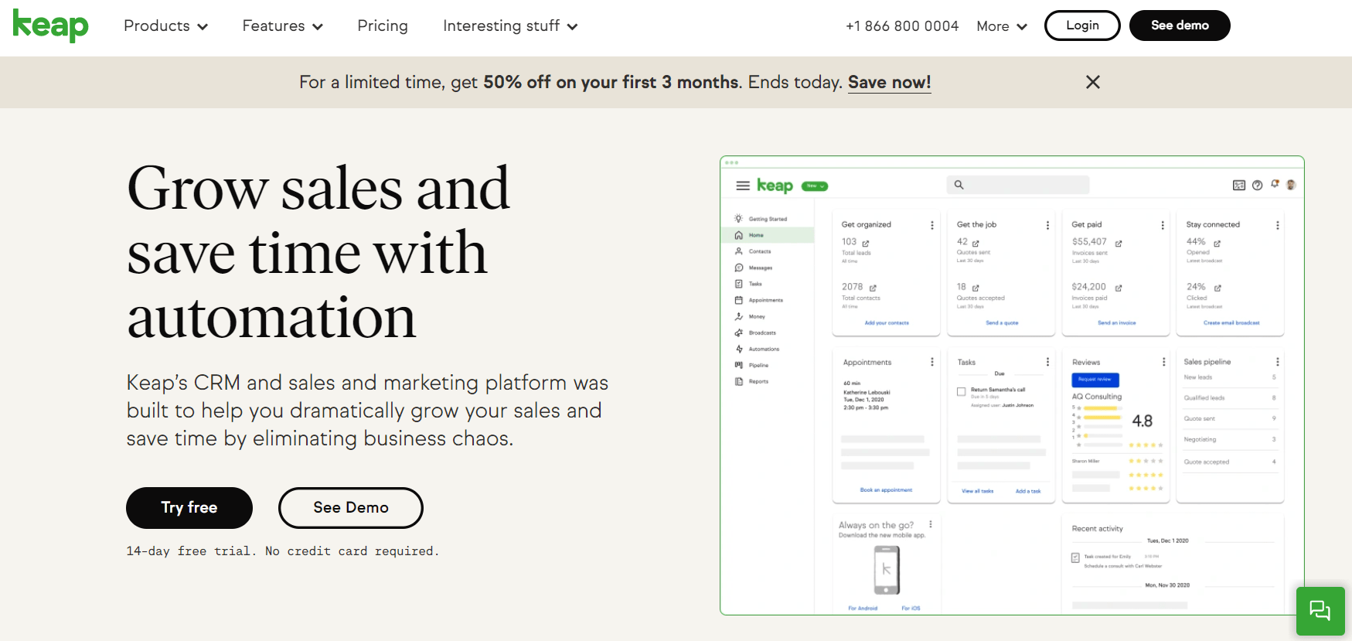Open the notifications bell in the dashboard
Image resolution: width=1352 pixels, height=641 pixels.
coord(1275,184)
